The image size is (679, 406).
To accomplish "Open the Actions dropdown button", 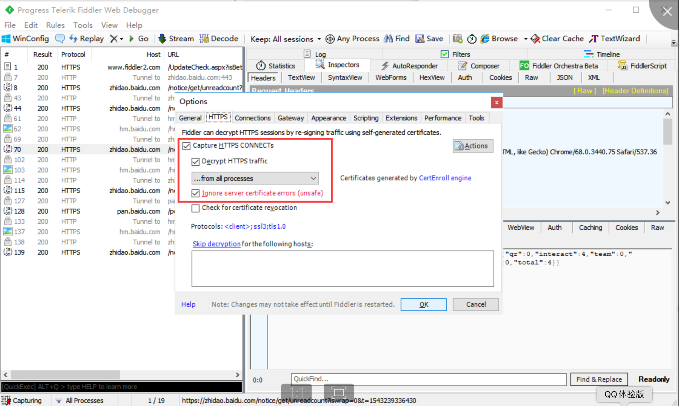I will coord(473,146).
